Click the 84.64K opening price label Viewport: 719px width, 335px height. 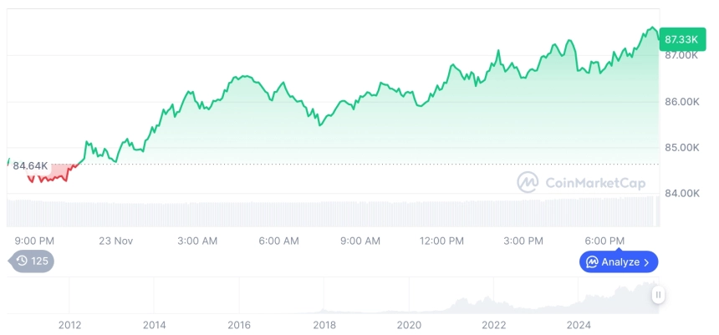(30, 165)
